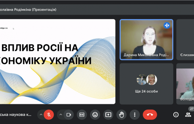Select the Володимир video tile
Image resolution: width=194 pixels, height=124 pixels.
point(185,84)
